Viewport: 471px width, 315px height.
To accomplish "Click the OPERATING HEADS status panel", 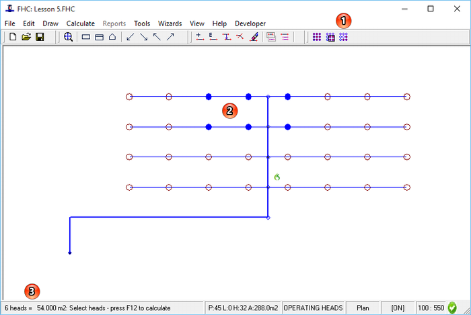I will pyautogui.click(x=313, y=308).
